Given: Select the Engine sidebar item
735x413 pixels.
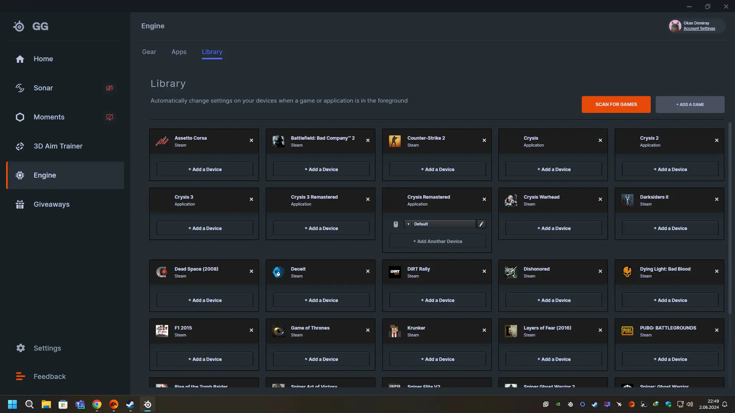Looking at the screenshot, I should 65,175.
